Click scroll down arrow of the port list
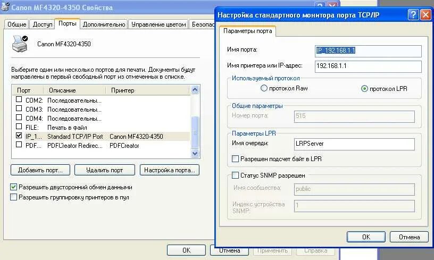 pyautogui.click(x=195, y=153)
